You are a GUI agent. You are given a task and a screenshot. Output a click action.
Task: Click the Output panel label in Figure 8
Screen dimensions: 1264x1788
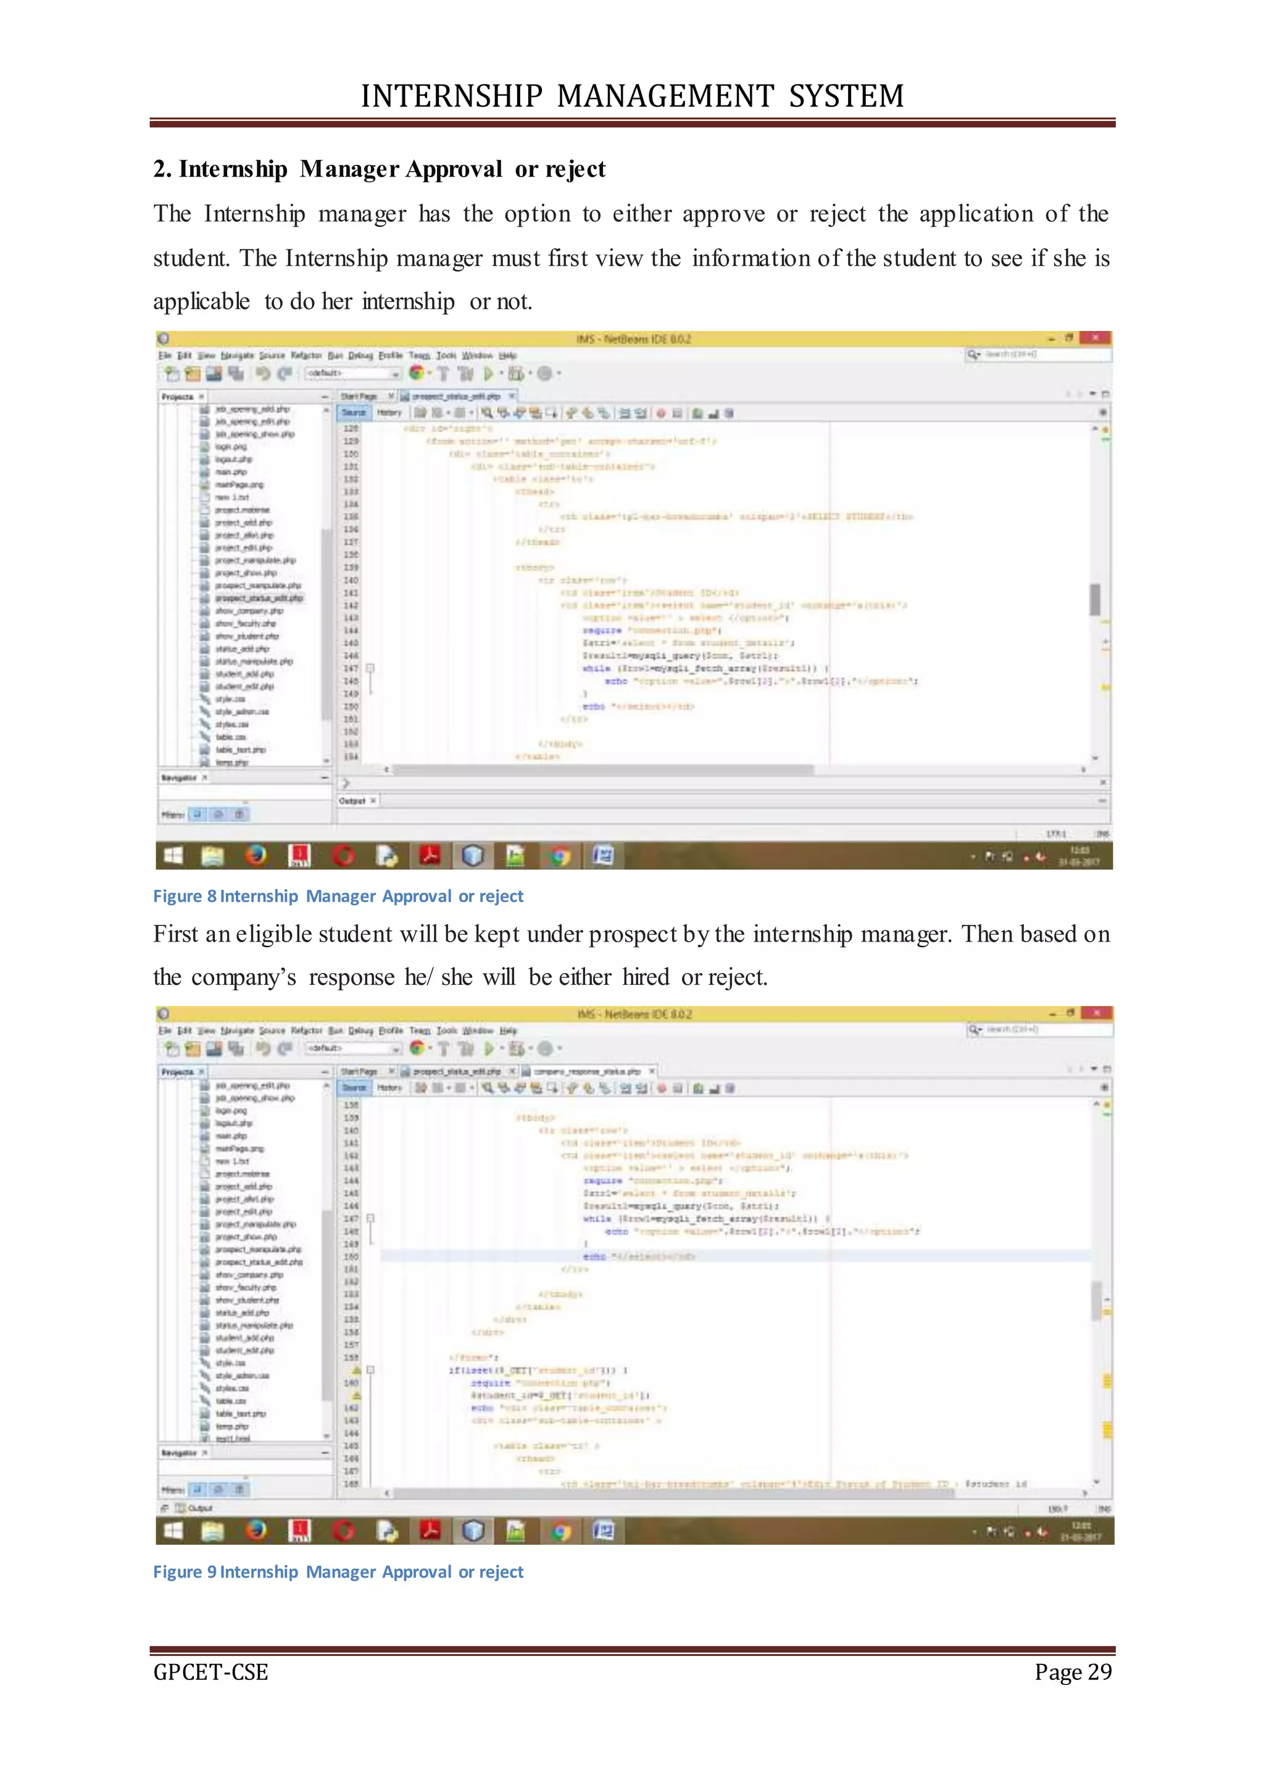[x=352, y=801]
